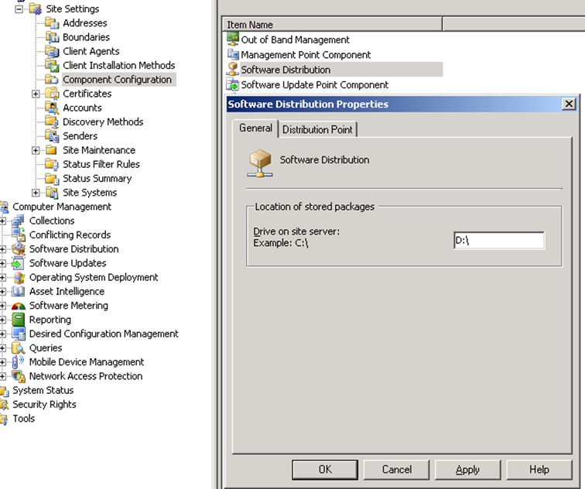Click the Client Agents icon
Screen dimensions: 585x489
point(52,51)
